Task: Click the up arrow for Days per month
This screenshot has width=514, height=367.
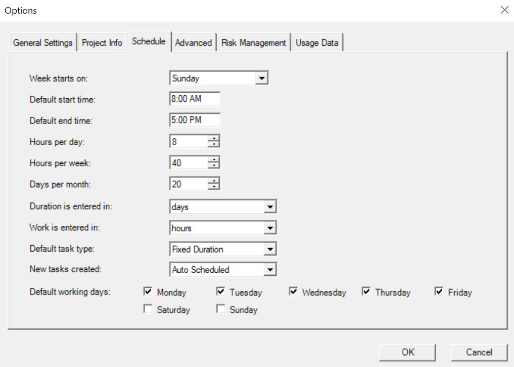Action: pyautogui.click(x=214, y=180)
